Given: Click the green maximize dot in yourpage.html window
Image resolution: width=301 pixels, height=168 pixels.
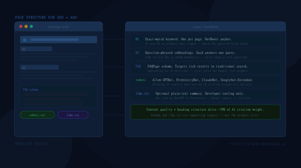Looking at the screenshot, I should [x=31, y=26].
